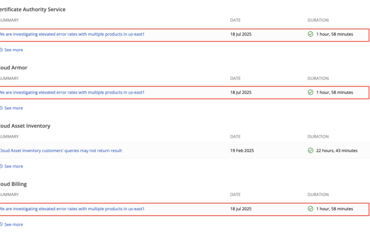Select the Cloud Billing section heading
370x233 pixels.
point(13,184)
